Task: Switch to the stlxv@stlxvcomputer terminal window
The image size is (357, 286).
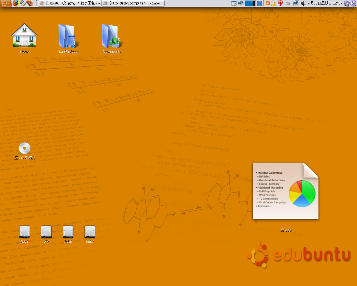Action: point(133,3)
